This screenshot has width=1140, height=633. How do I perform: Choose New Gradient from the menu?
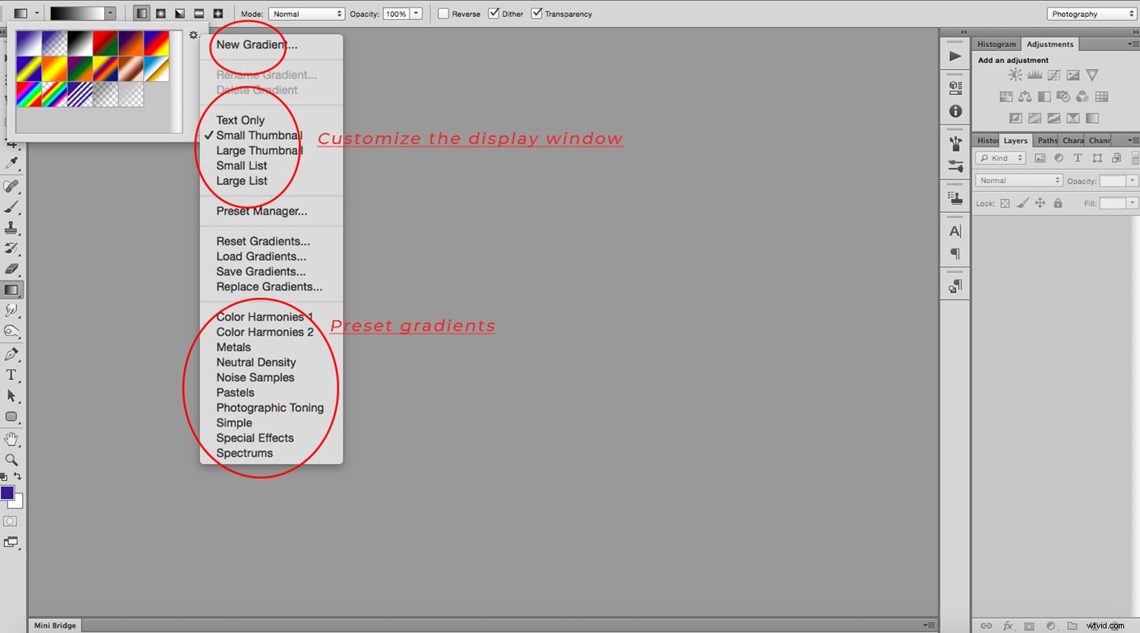tap(257, 45)
